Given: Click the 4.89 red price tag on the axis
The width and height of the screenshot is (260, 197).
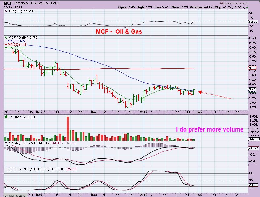Looking at the screenshot, I should click(252, 68).
